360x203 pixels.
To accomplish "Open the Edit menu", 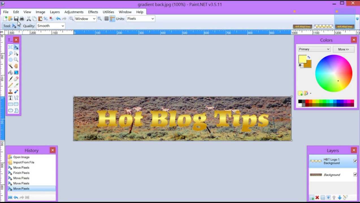I will click(16, 12).
